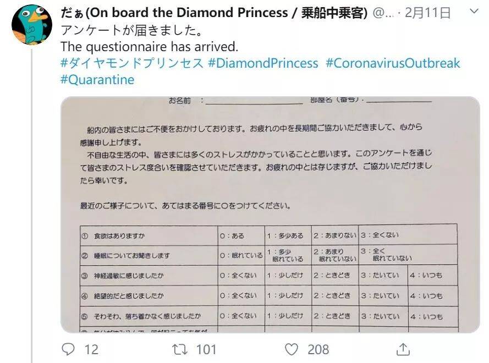This screenshot has height=363, width=489.
Task: Expand the tweet options chevron
Action: [x=474, y=12]
